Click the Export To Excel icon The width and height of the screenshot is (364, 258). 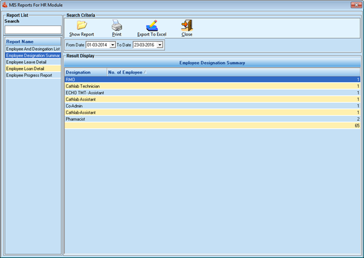pos(152,25)
